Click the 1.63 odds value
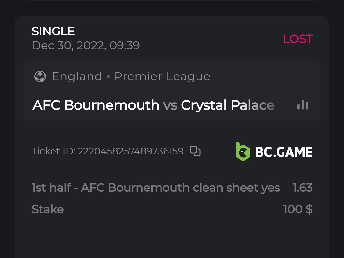Image resolution: width=344 pixels, height=258 pixels. (x=302, y=188)
